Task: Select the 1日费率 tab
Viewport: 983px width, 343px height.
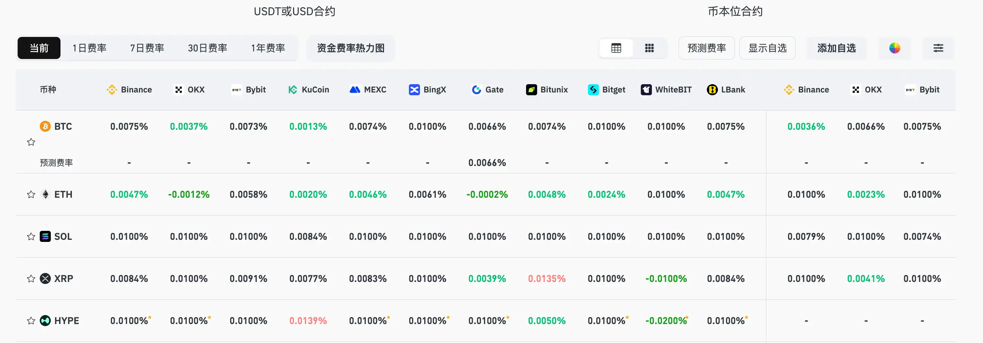Action: coord(89,48)
